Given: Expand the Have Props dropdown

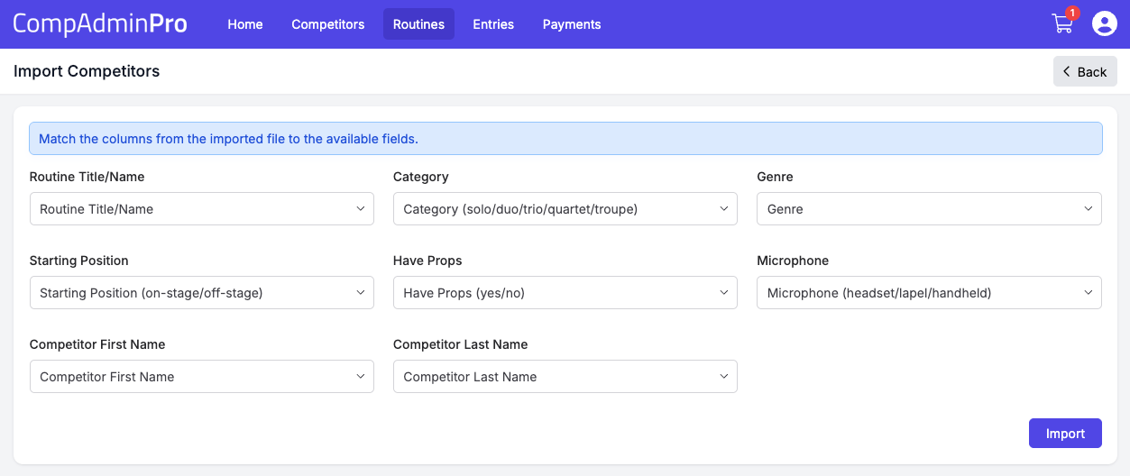Looking at the screenshot, I should tap(565, 293).
